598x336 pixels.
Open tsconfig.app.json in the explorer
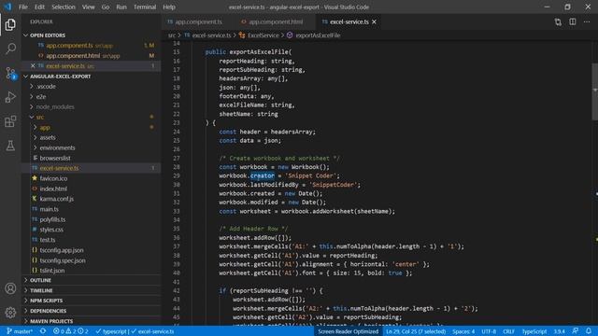tap(62, 250)
